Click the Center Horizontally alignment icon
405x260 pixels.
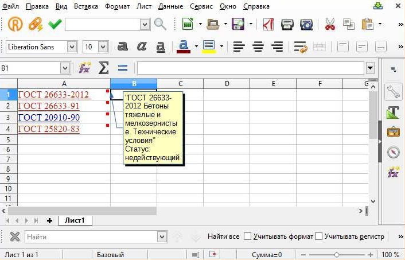click(x=258, y=47)
